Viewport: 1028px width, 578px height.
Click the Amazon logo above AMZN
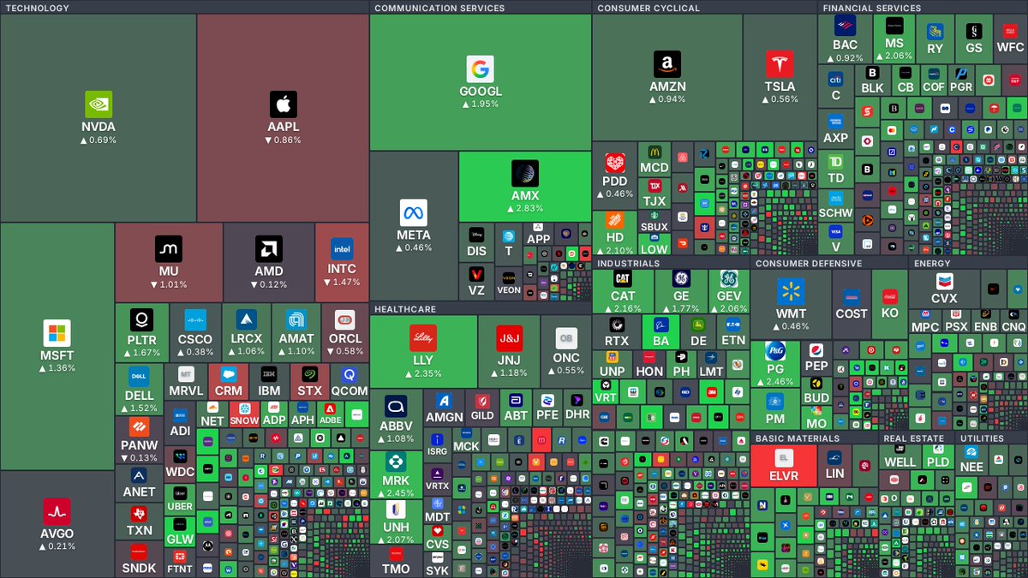pos(667,65)
